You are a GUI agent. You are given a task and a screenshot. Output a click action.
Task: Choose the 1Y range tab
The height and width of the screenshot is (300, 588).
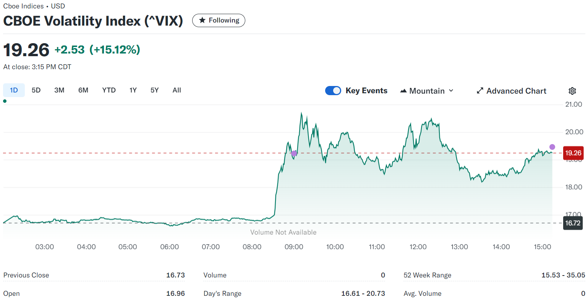pyautogui.click(x=133, y=90)
